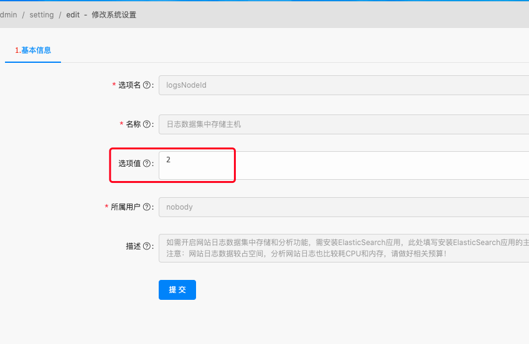Click the logsNodeId option name field
The width and height of the screenshot is (529, 344).
click(344, 85)
